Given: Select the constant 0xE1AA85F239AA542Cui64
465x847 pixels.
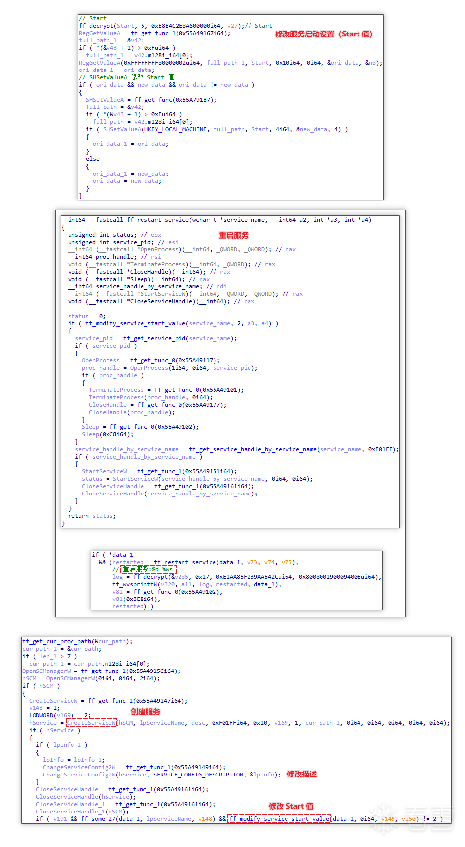Looking at the screenshot, I should tap(253, 577).
